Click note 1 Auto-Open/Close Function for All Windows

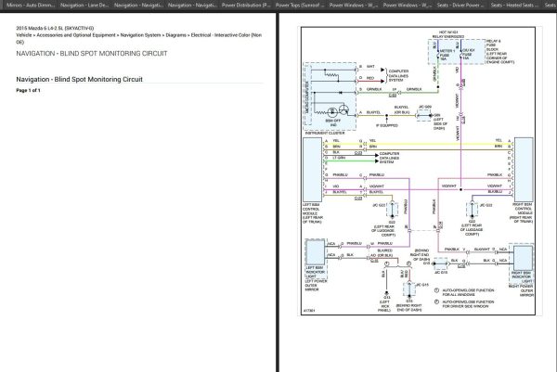(465, 292)
